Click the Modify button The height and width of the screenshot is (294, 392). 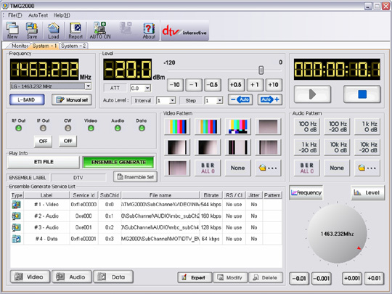(x=230, y=277)
